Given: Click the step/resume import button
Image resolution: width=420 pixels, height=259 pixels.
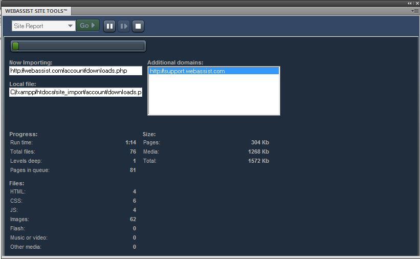Looking at the screenshot, I should coord(124,26).
